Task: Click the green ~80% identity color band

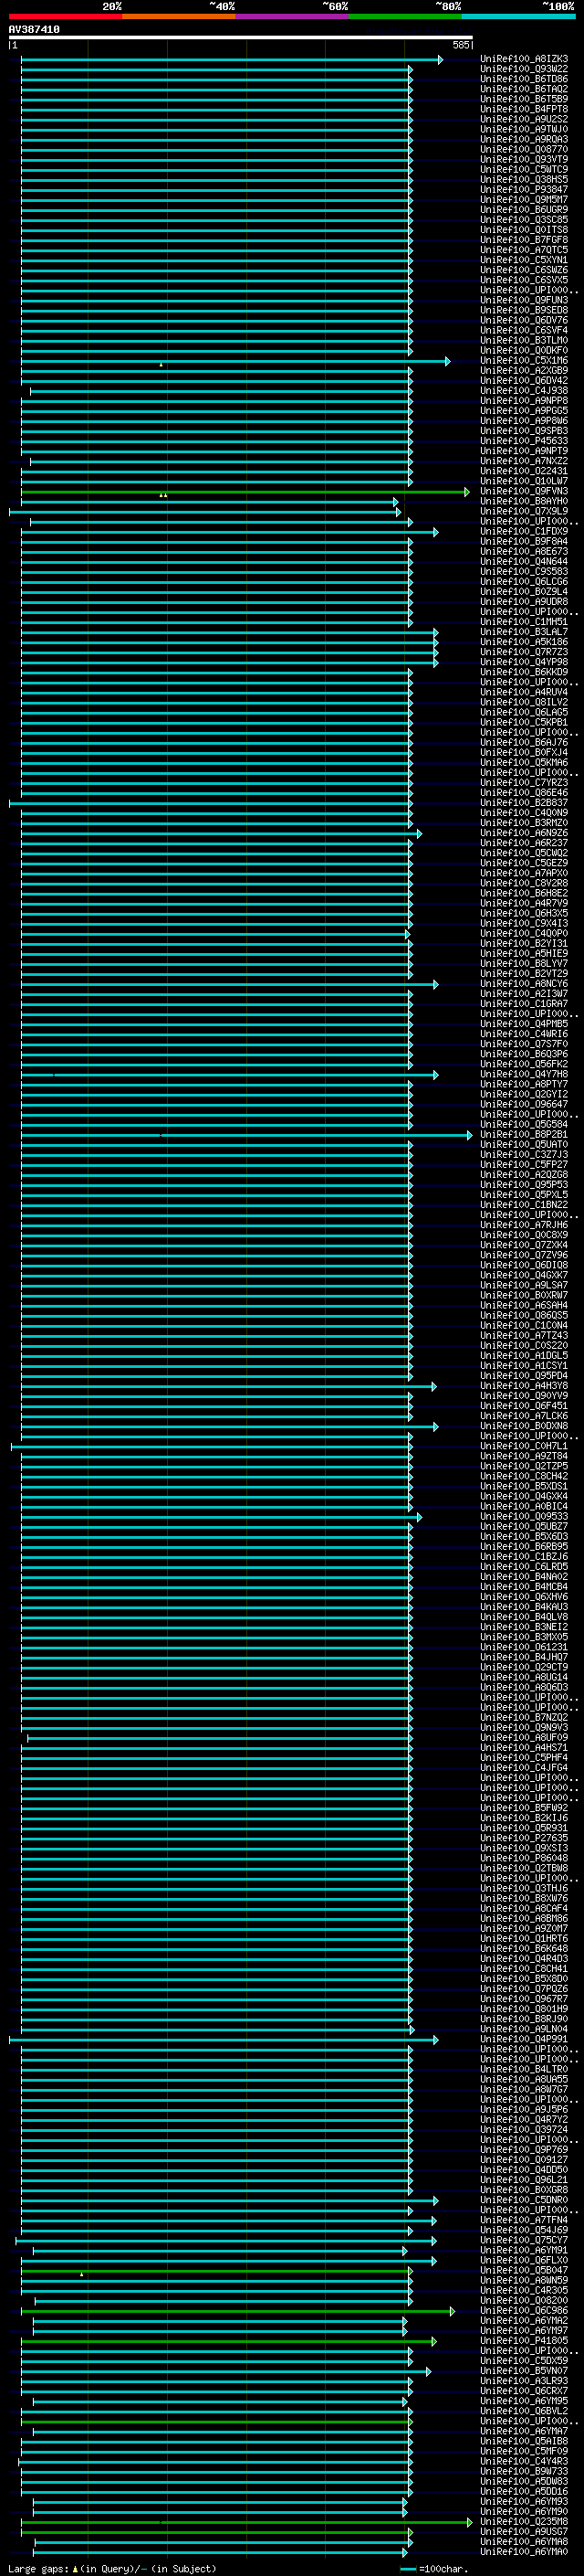Action: (x=405, y=16)
